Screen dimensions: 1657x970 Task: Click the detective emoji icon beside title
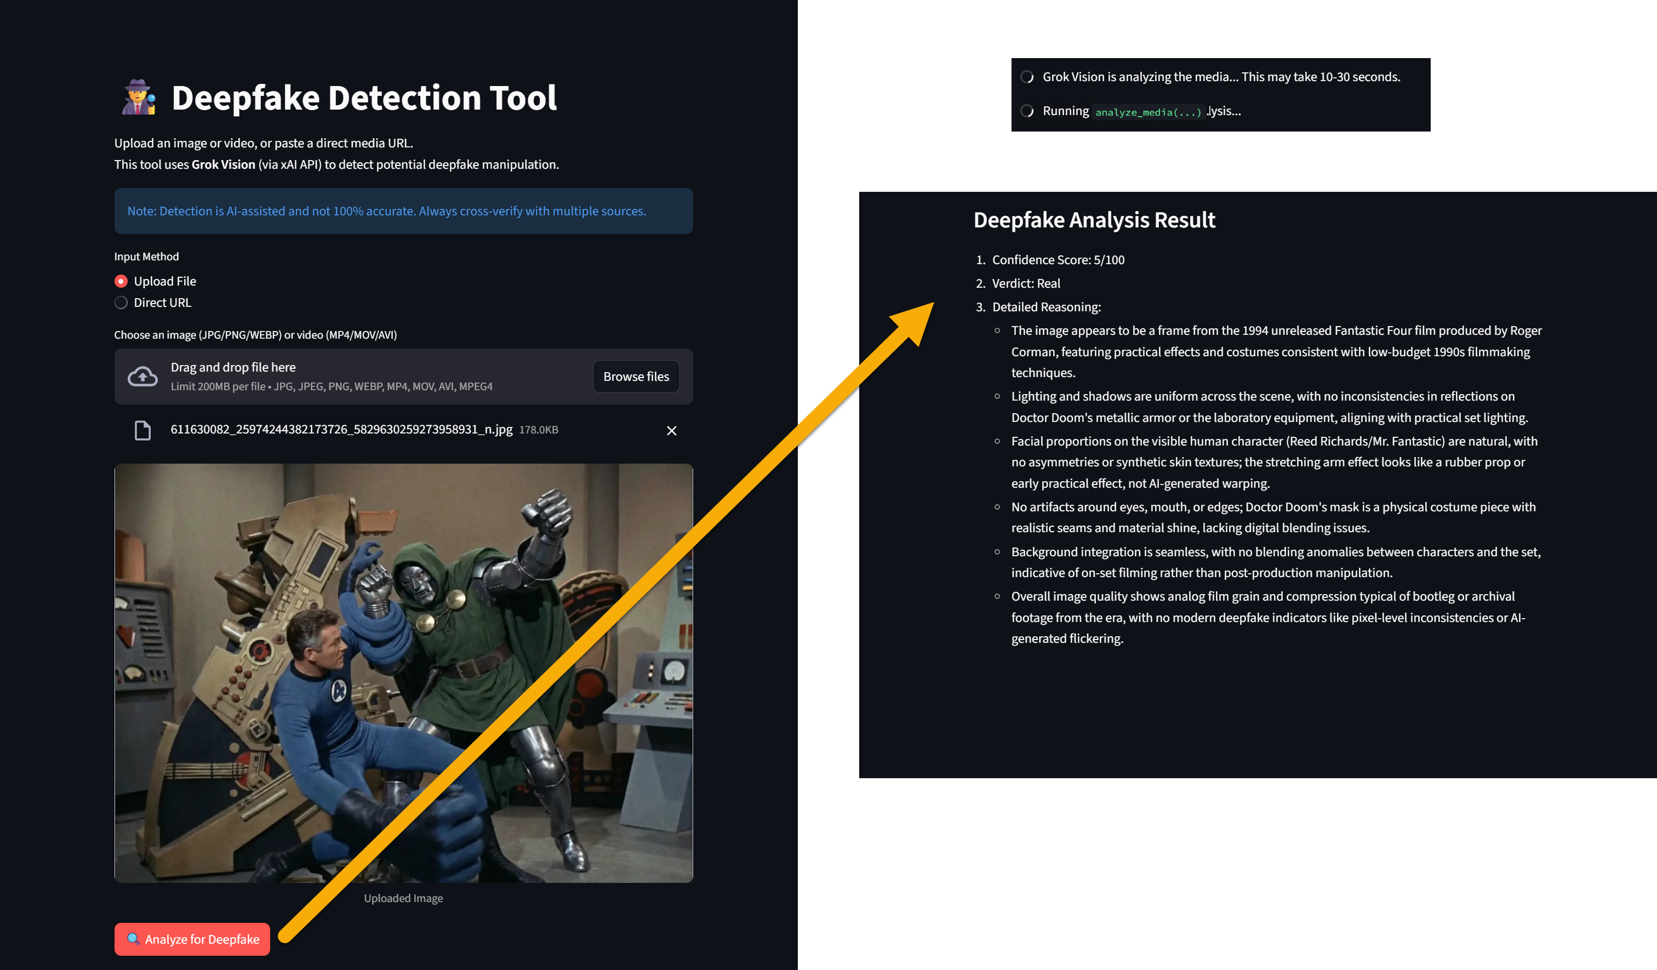click(139, 98)
